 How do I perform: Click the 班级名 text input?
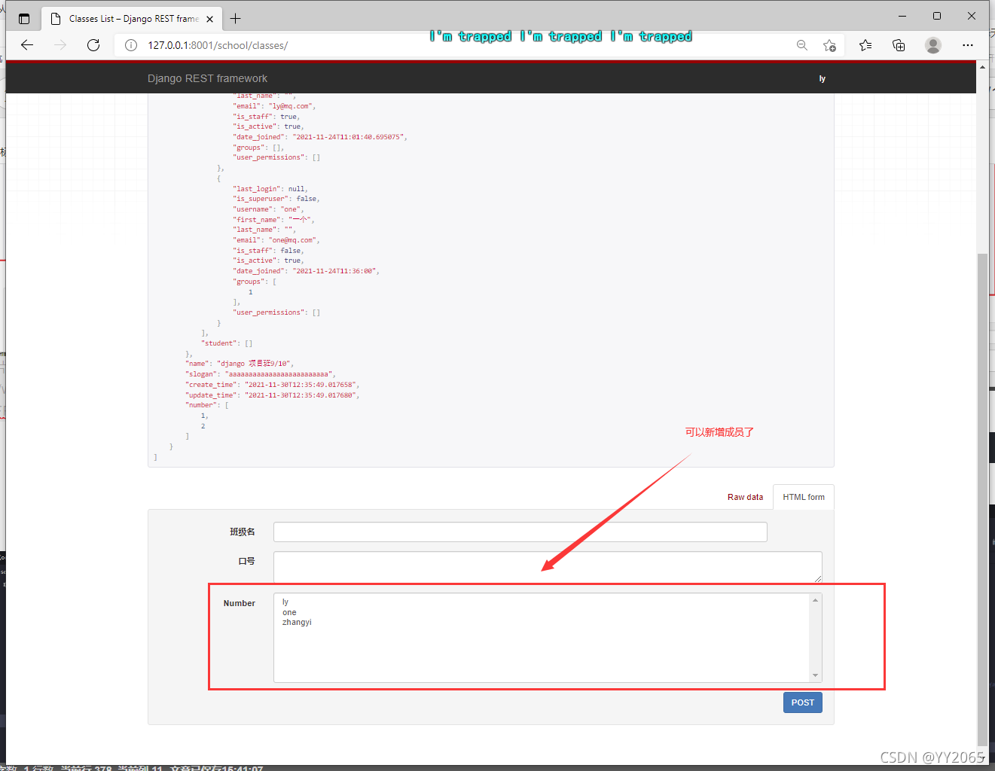[x=520, y=532]
